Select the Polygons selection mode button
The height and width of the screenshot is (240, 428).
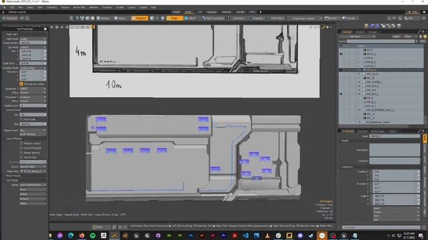pos(140,18)
